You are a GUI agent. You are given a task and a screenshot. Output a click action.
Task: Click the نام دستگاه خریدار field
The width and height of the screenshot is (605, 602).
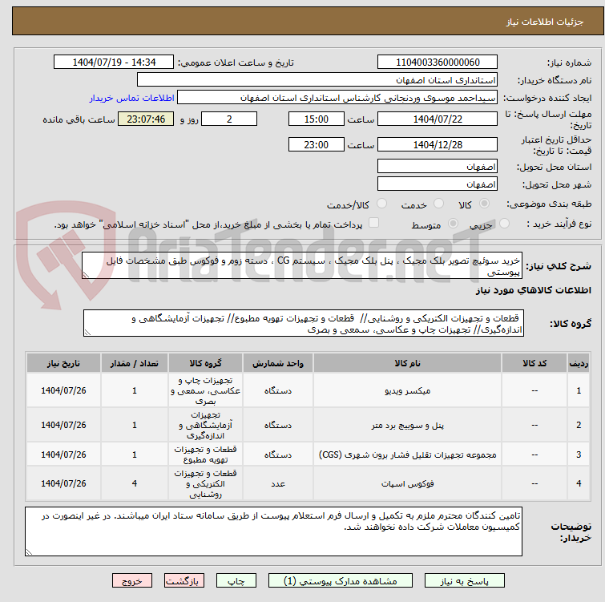click(317, 80)
